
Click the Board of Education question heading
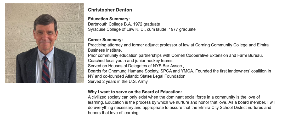click(135, 92)
